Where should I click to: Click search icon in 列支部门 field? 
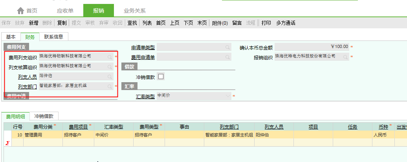click(110, 86)
